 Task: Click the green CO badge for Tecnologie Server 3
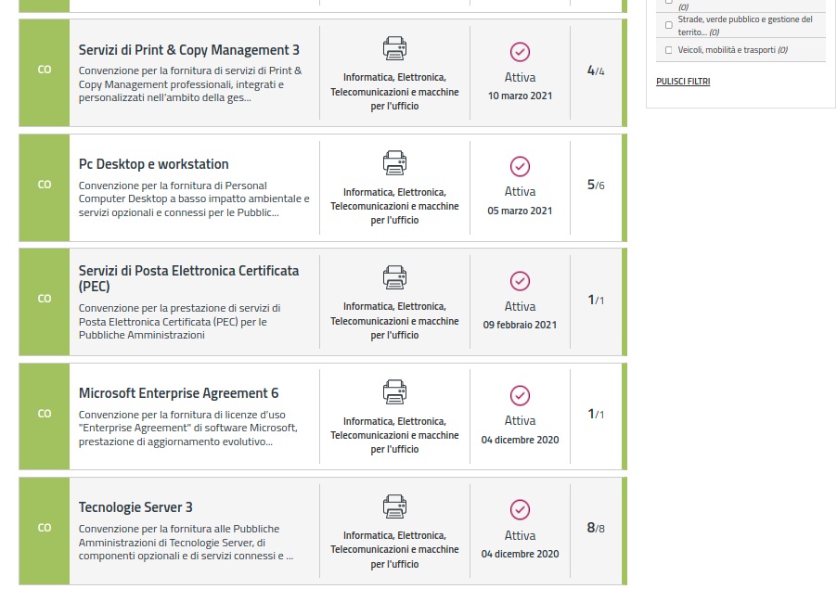pos(45,528)
